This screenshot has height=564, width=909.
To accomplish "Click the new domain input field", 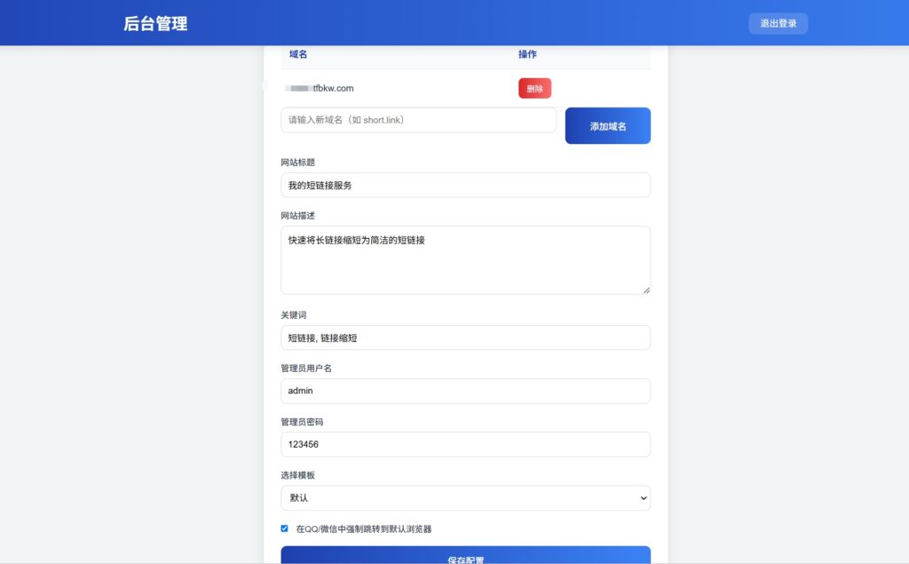I will click(418, 119).
